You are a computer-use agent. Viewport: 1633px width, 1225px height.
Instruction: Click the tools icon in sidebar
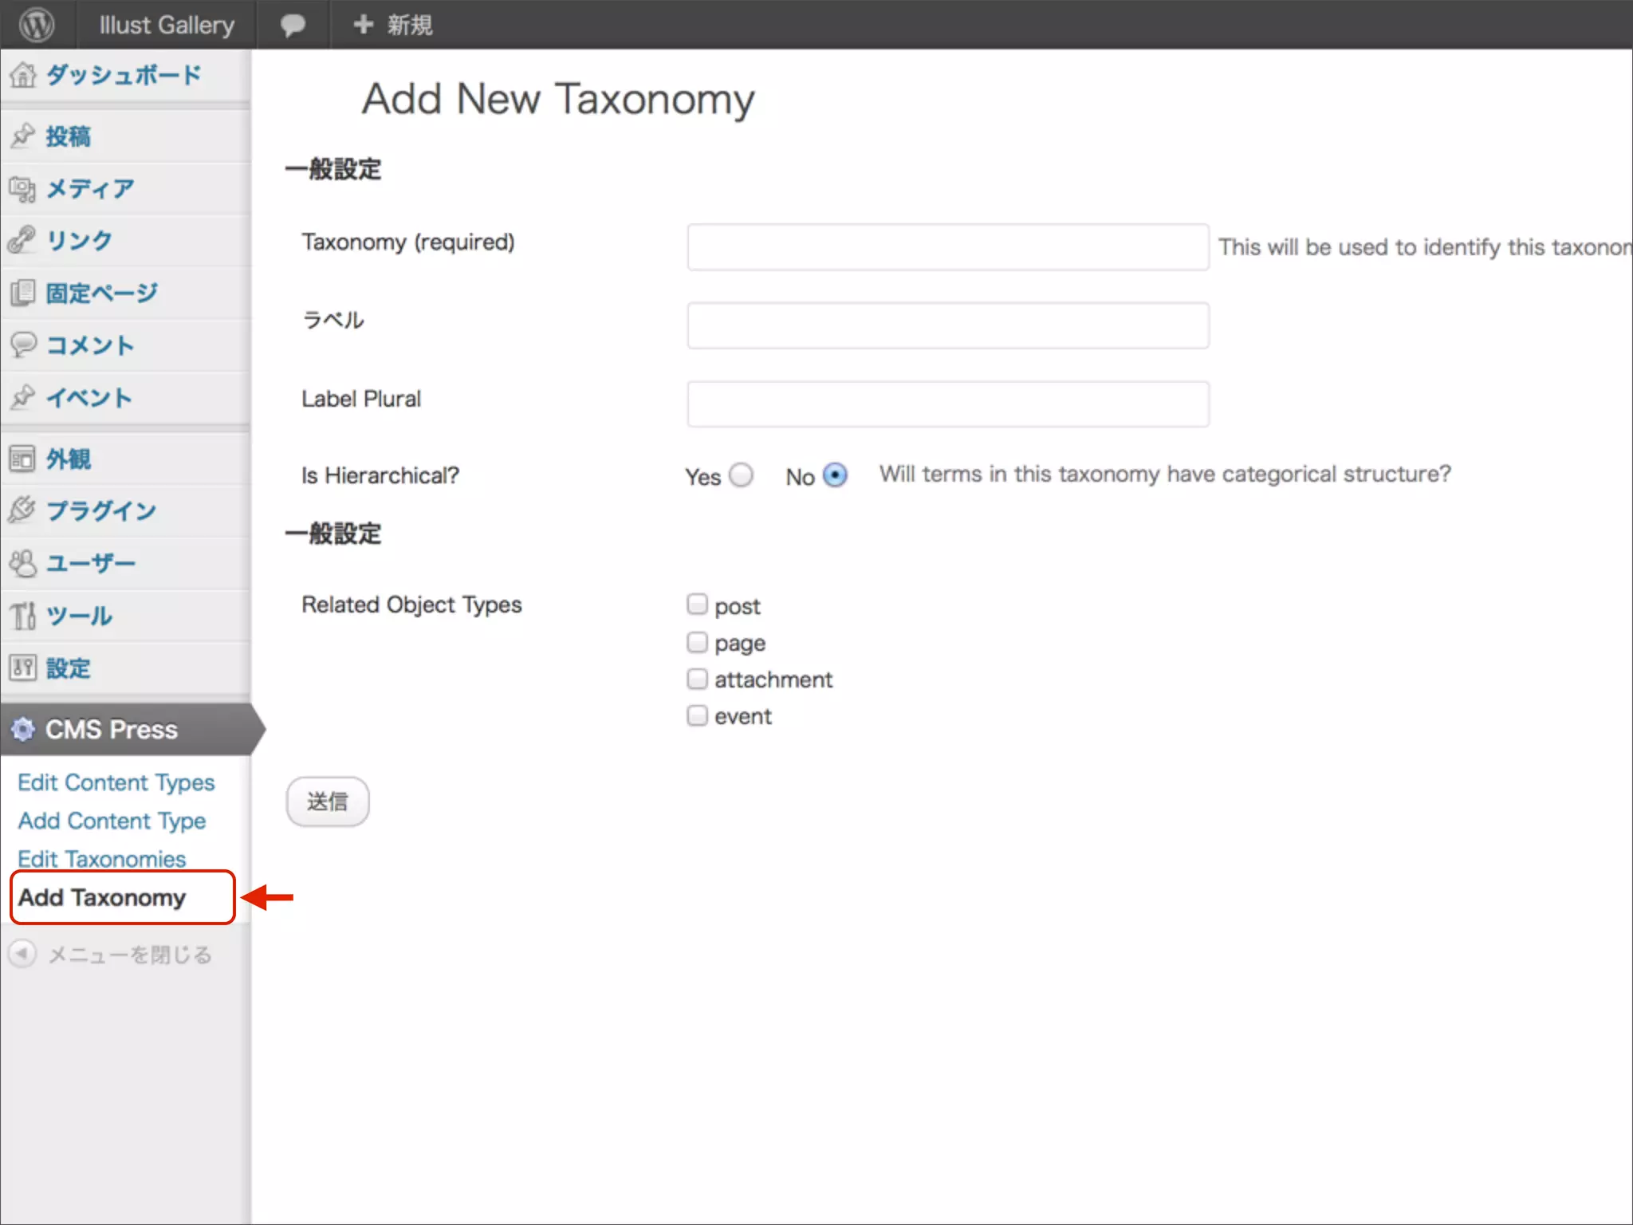click(22, 615)
